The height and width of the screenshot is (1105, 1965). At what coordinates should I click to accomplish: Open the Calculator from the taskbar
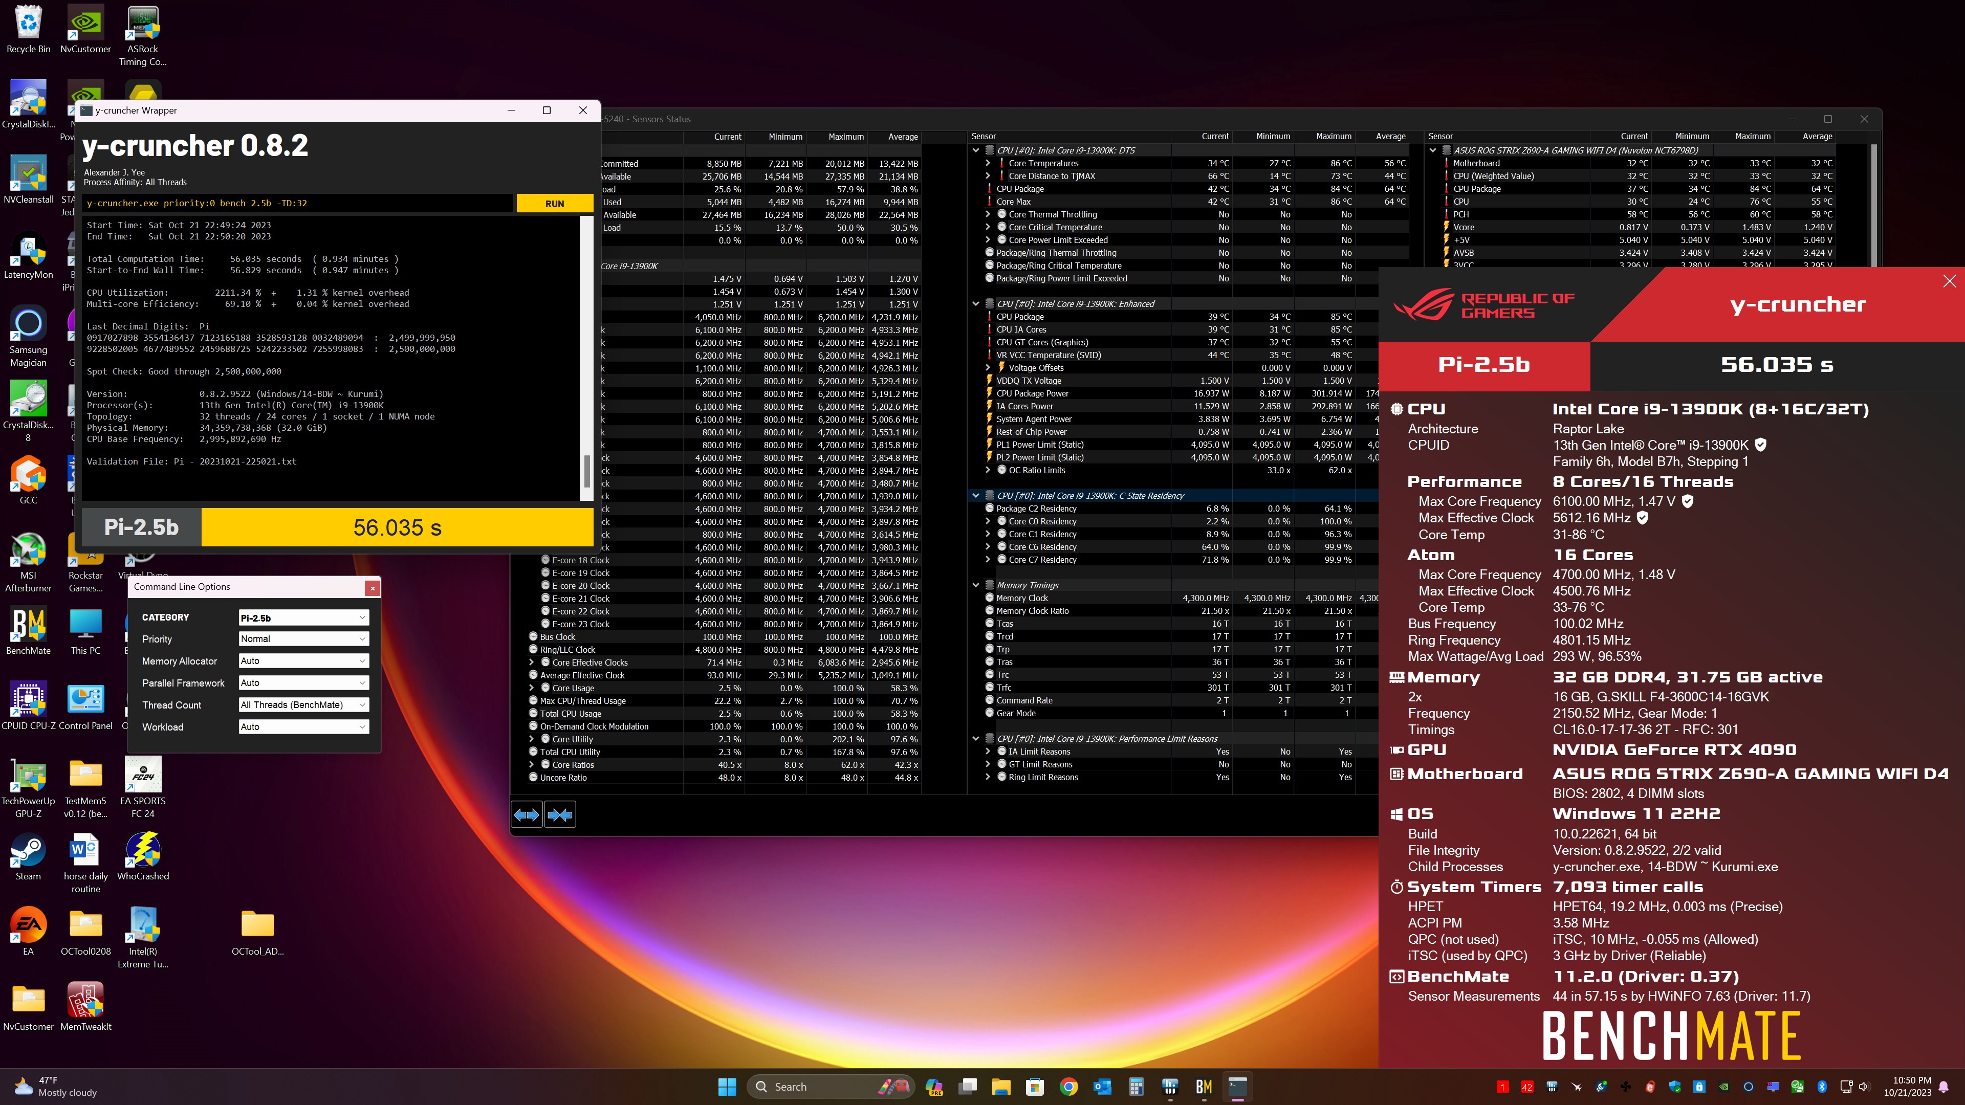click(x=1137, y=1087)
